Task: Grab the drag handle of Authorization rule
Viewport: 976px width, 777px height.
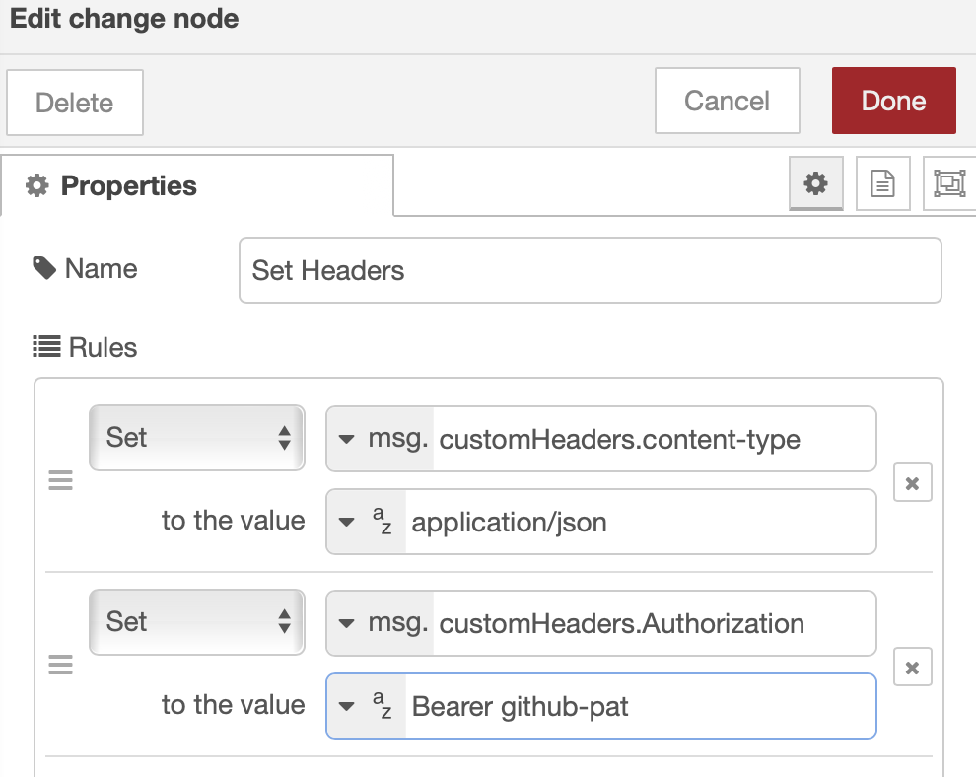Action: tap(61, 666)
